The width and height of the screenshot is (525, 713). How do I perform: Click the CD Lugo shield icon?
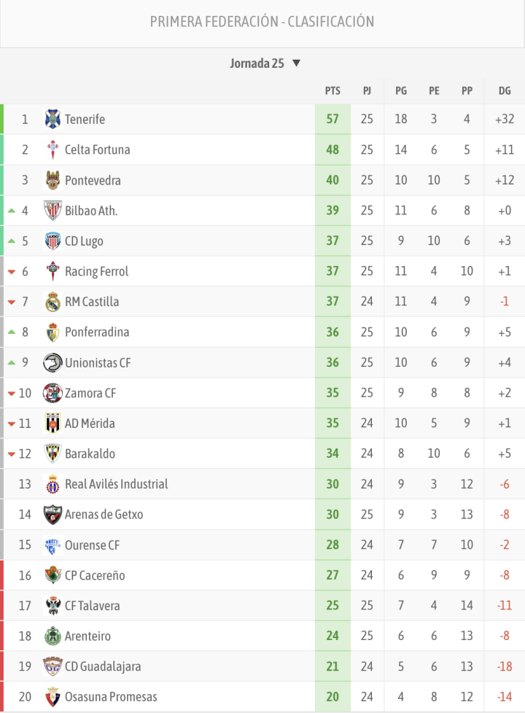pos(53,241)
